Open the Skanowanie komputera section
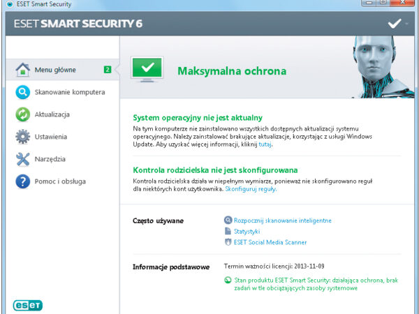Image resolution: width=419 pixels, height=314 pixels. click(x=70, y=92)
